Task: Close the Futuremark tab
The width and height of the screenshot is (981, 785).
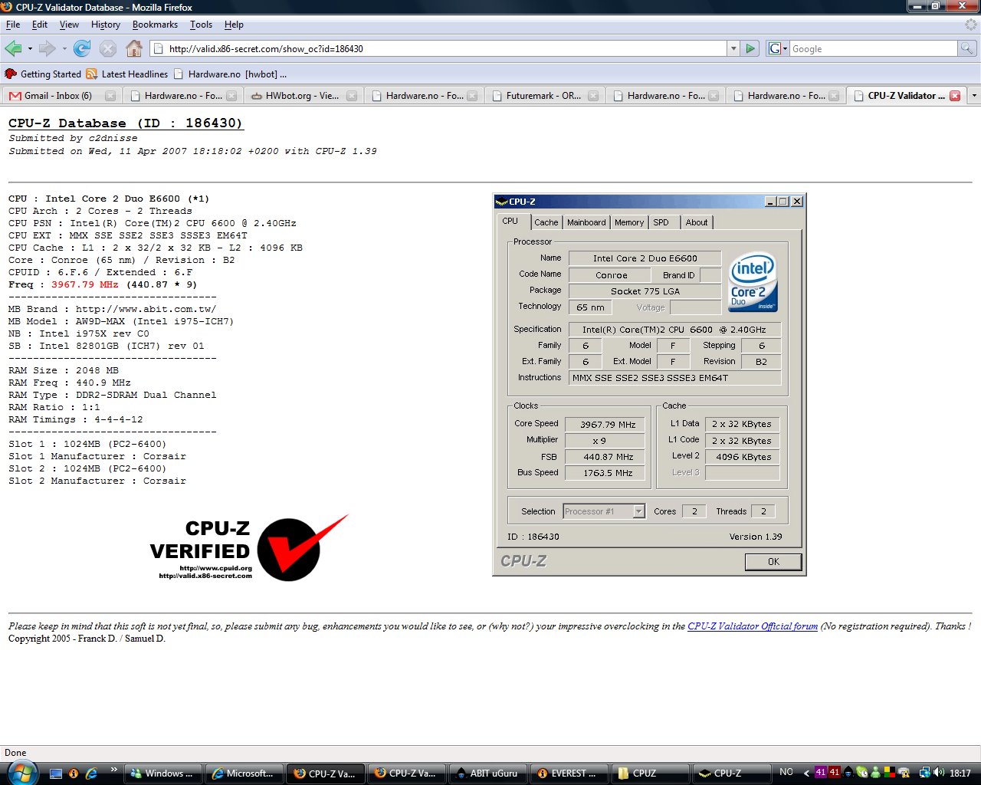Action: pyautogui.click(x=593, y=96)
